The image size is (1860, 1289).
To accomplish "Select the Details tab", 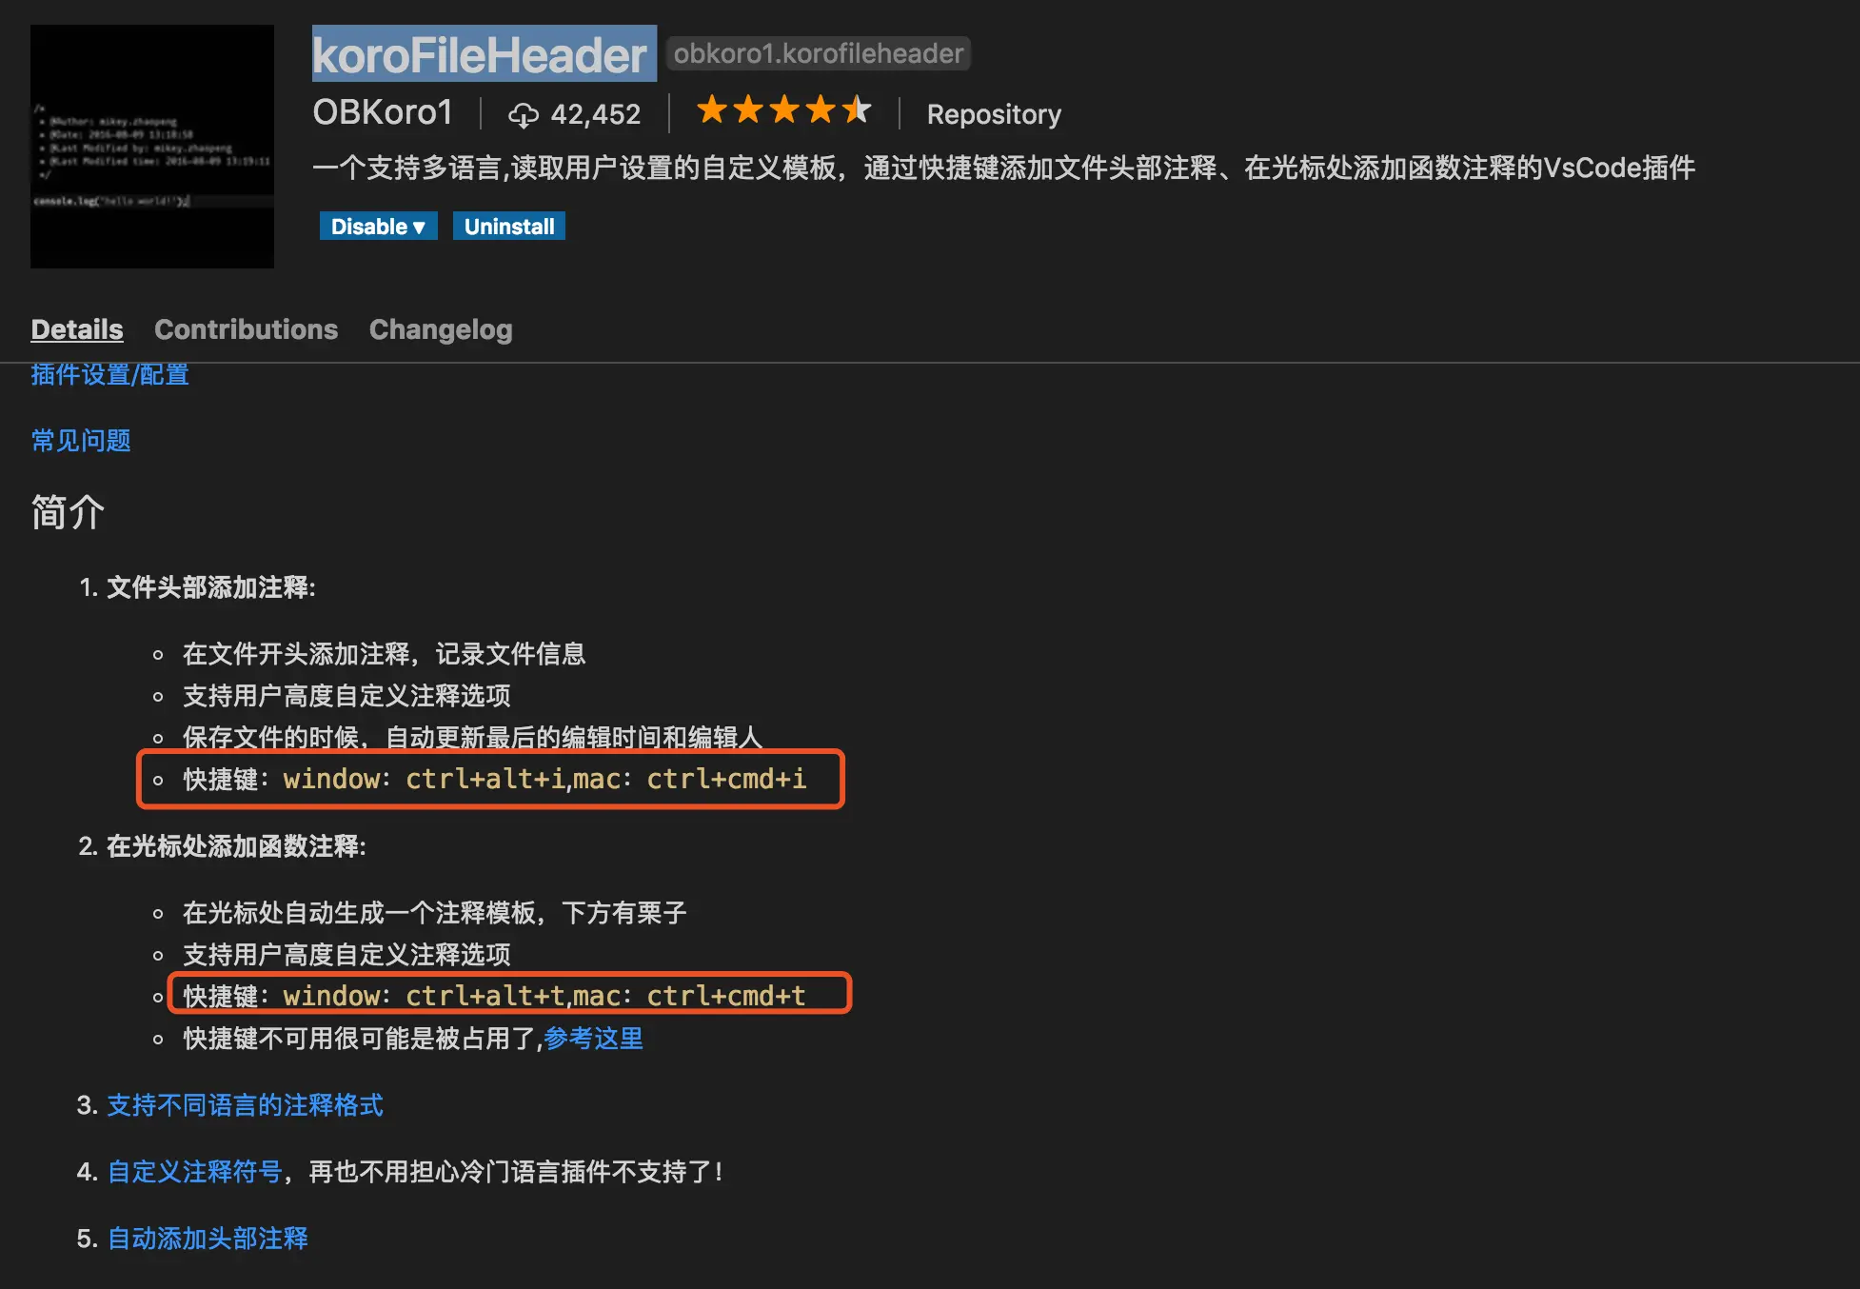I will pos(77,329).
